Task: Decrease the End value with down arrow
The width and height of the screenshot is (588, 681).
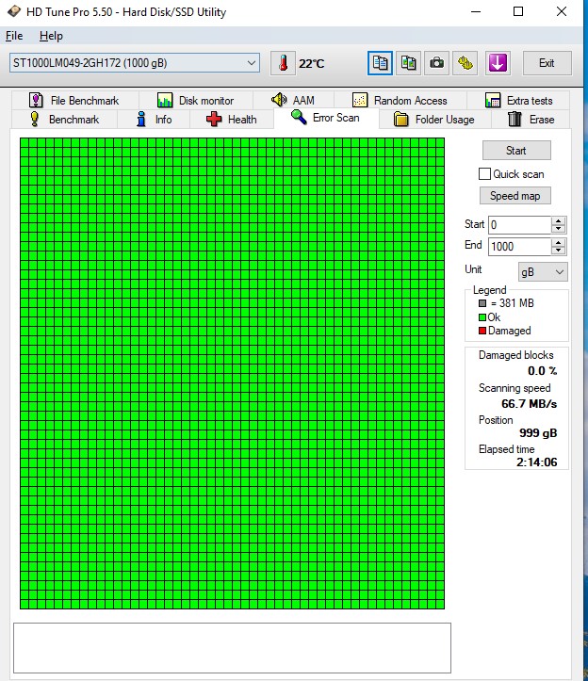Action: click(559, 251)
